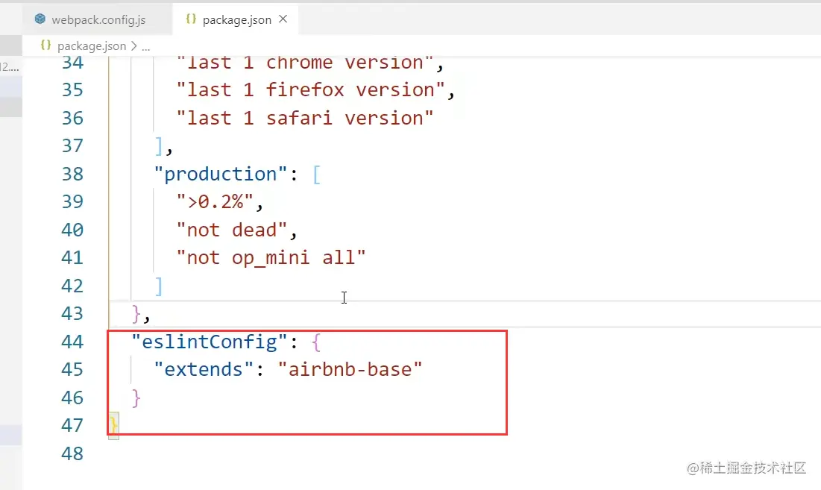
Task: Click the "eslintConfig" key text
Action: click(x=210, y=342)
